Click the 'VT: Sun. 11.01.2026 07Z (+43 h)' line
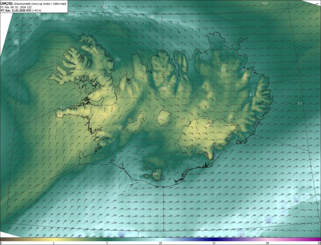321x245 pixels. coord(21,11)
